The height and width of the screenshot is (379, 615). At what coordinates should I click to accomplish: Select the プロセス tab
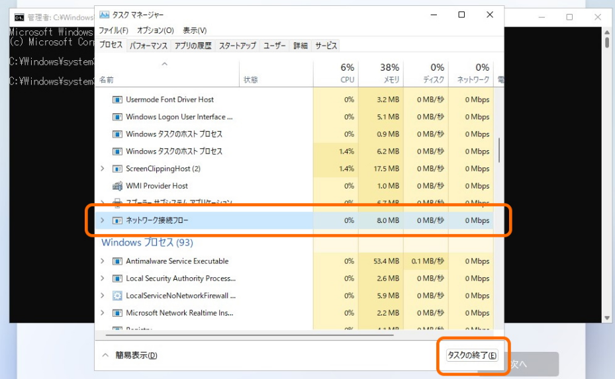coord(111,45)
